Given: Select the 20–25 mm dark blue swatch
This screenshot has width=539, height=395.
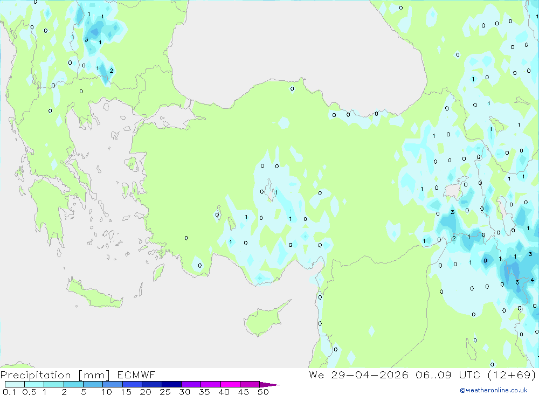Looking at the screenshot, I should [x=151, y=384].
